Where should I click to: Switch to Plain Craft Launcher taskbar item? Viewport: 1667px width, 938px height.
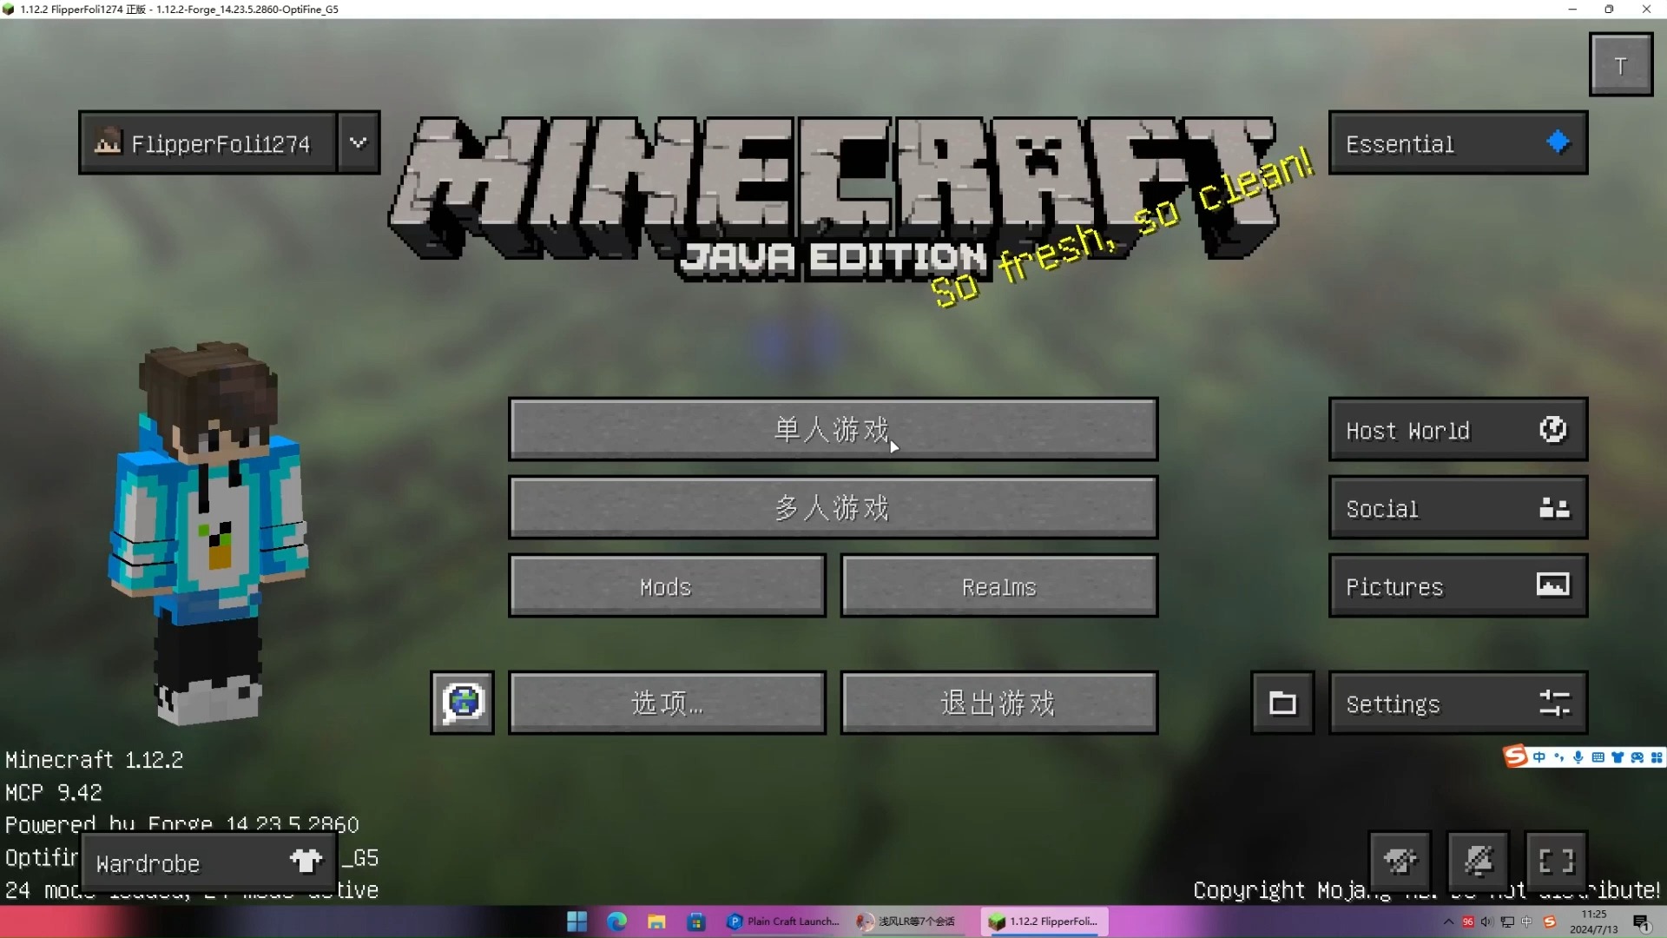coord(783,921)
